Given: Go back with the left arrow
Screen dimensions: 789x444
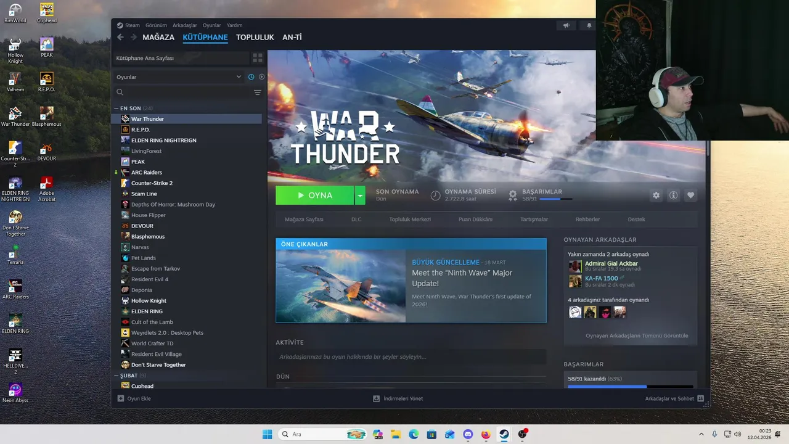Looking at the screenshot, I should 120,37.
